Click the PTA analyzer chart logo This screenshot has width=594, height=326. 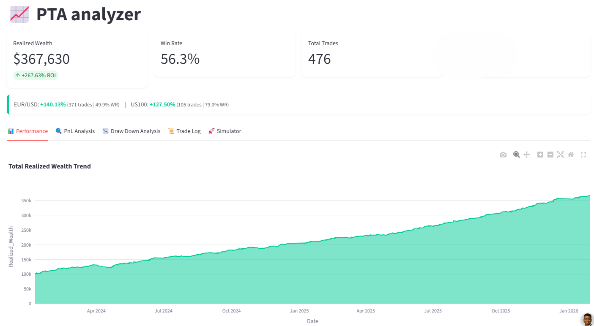[x=19, y=14]
